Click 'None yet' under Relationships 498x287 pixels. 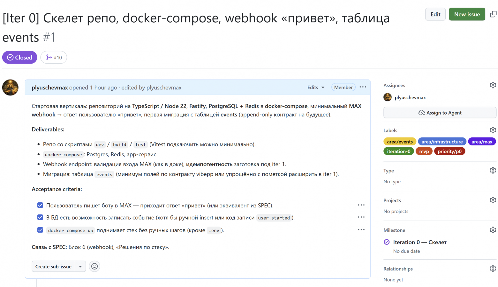393,280
